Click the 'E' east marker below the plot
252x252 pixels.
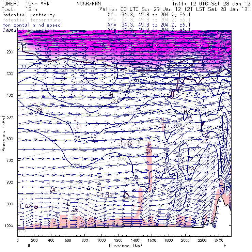[x=225, y=246]
